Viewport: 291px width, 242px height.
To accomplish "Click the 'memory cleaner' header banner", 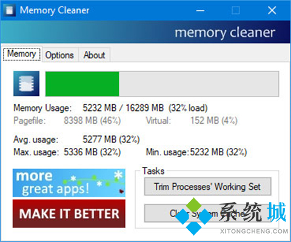I will tap(145, 32).
